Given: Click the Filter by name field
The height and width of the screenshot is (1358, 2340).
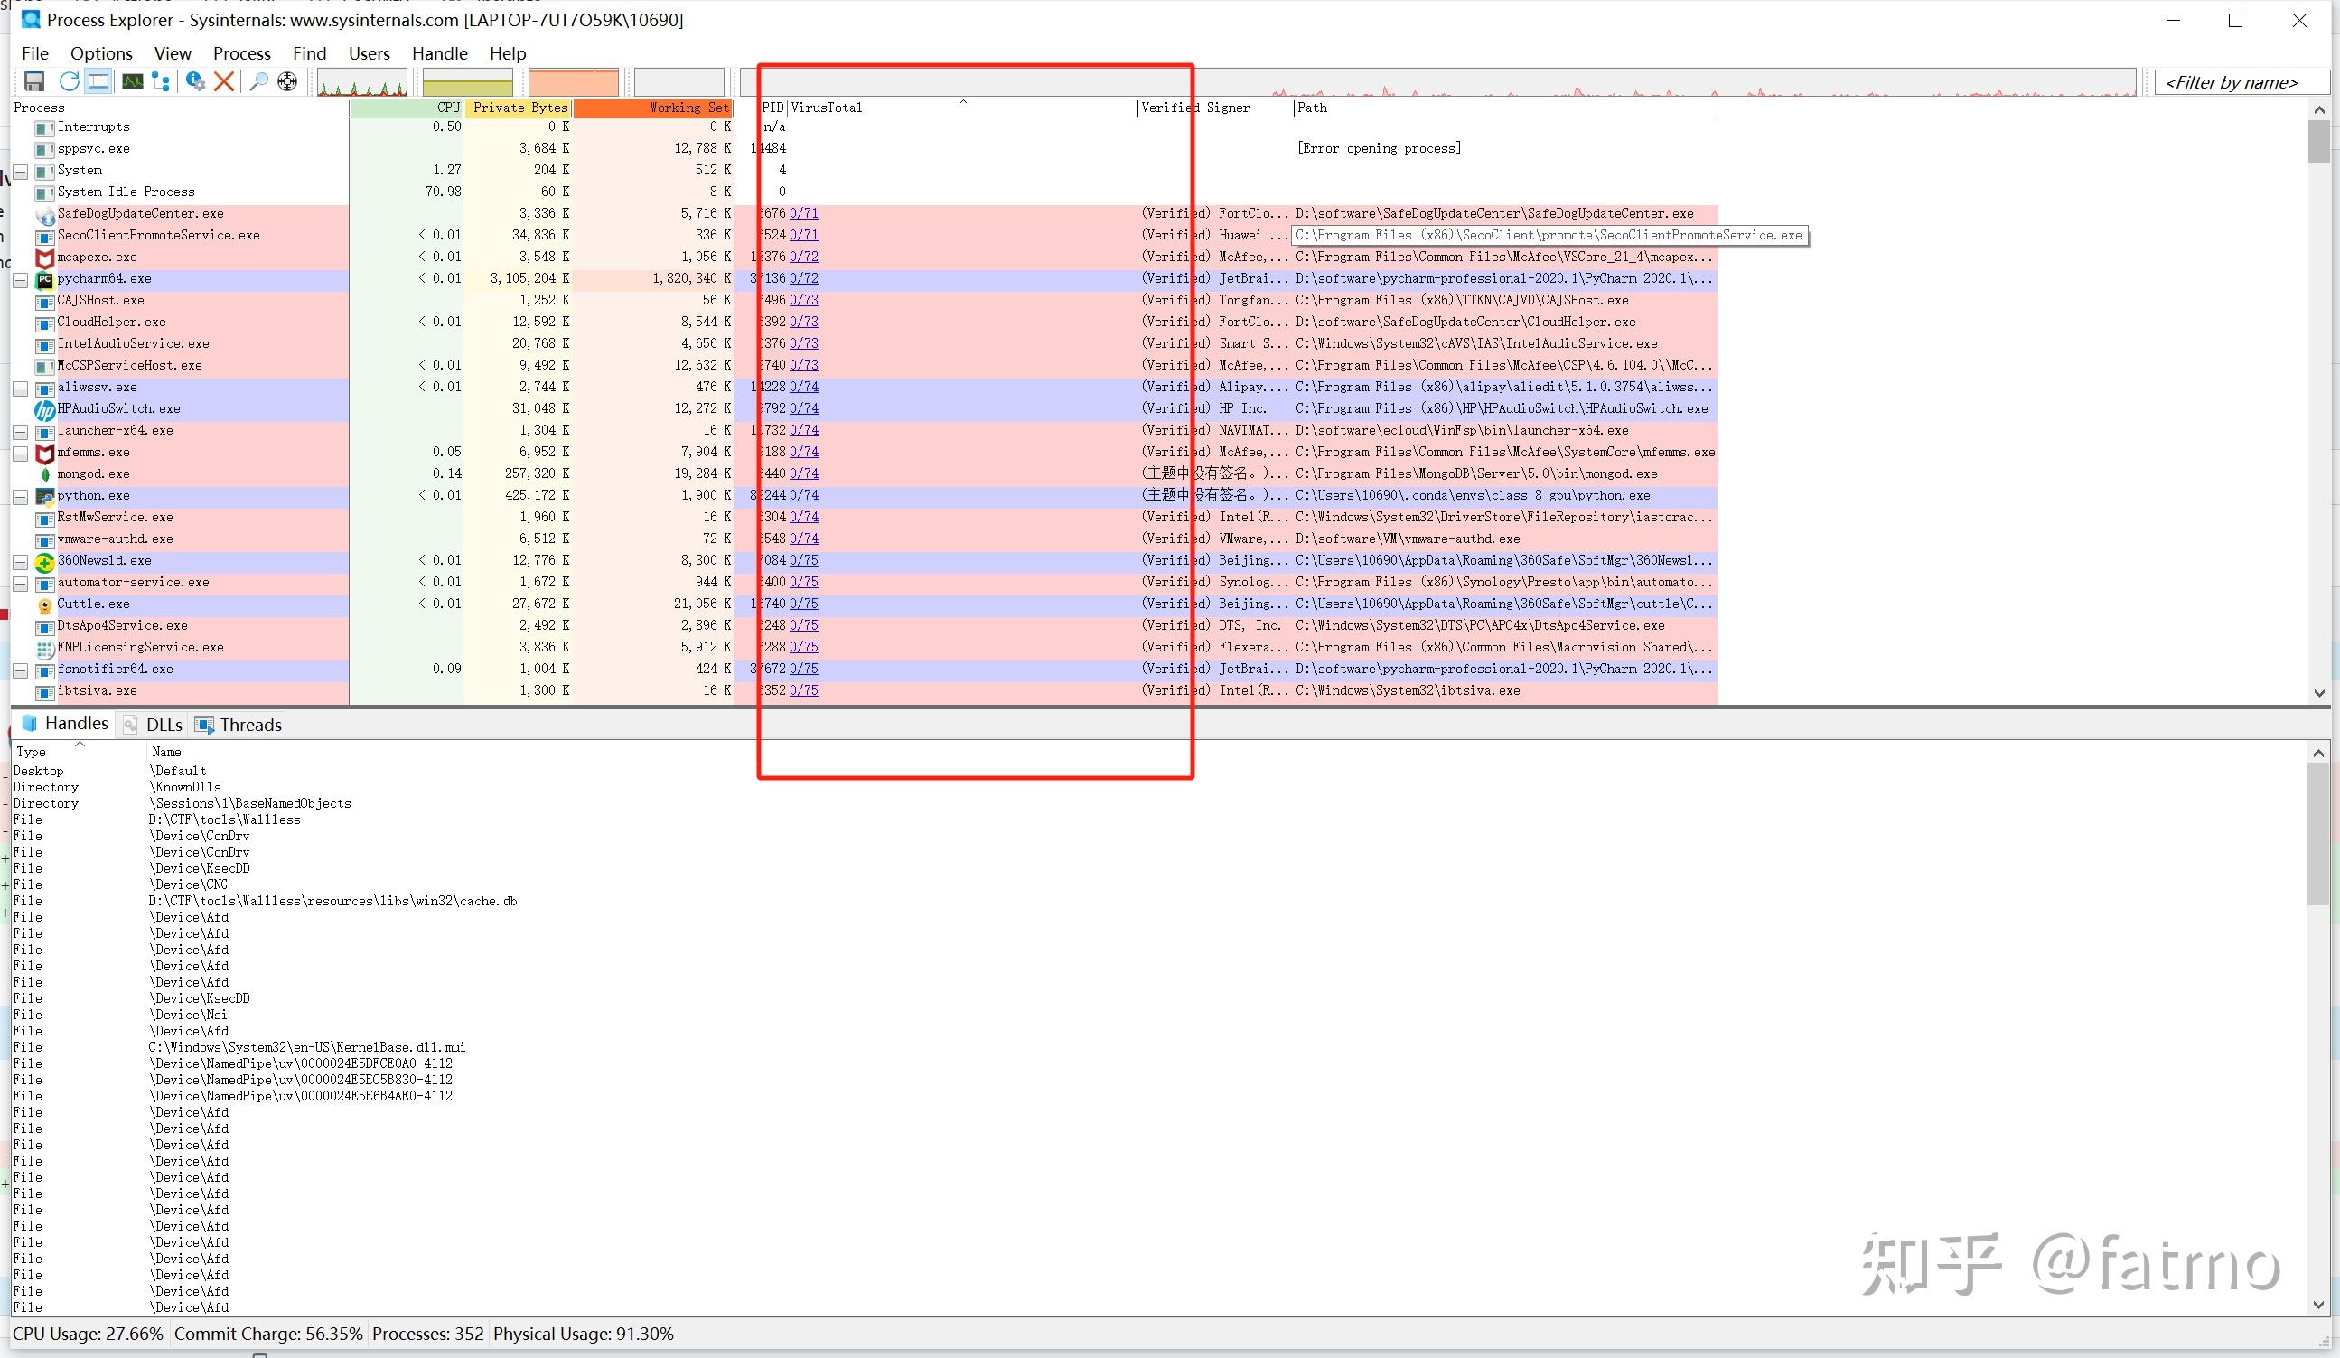Looking at the screenshot, I should 2240,82.
